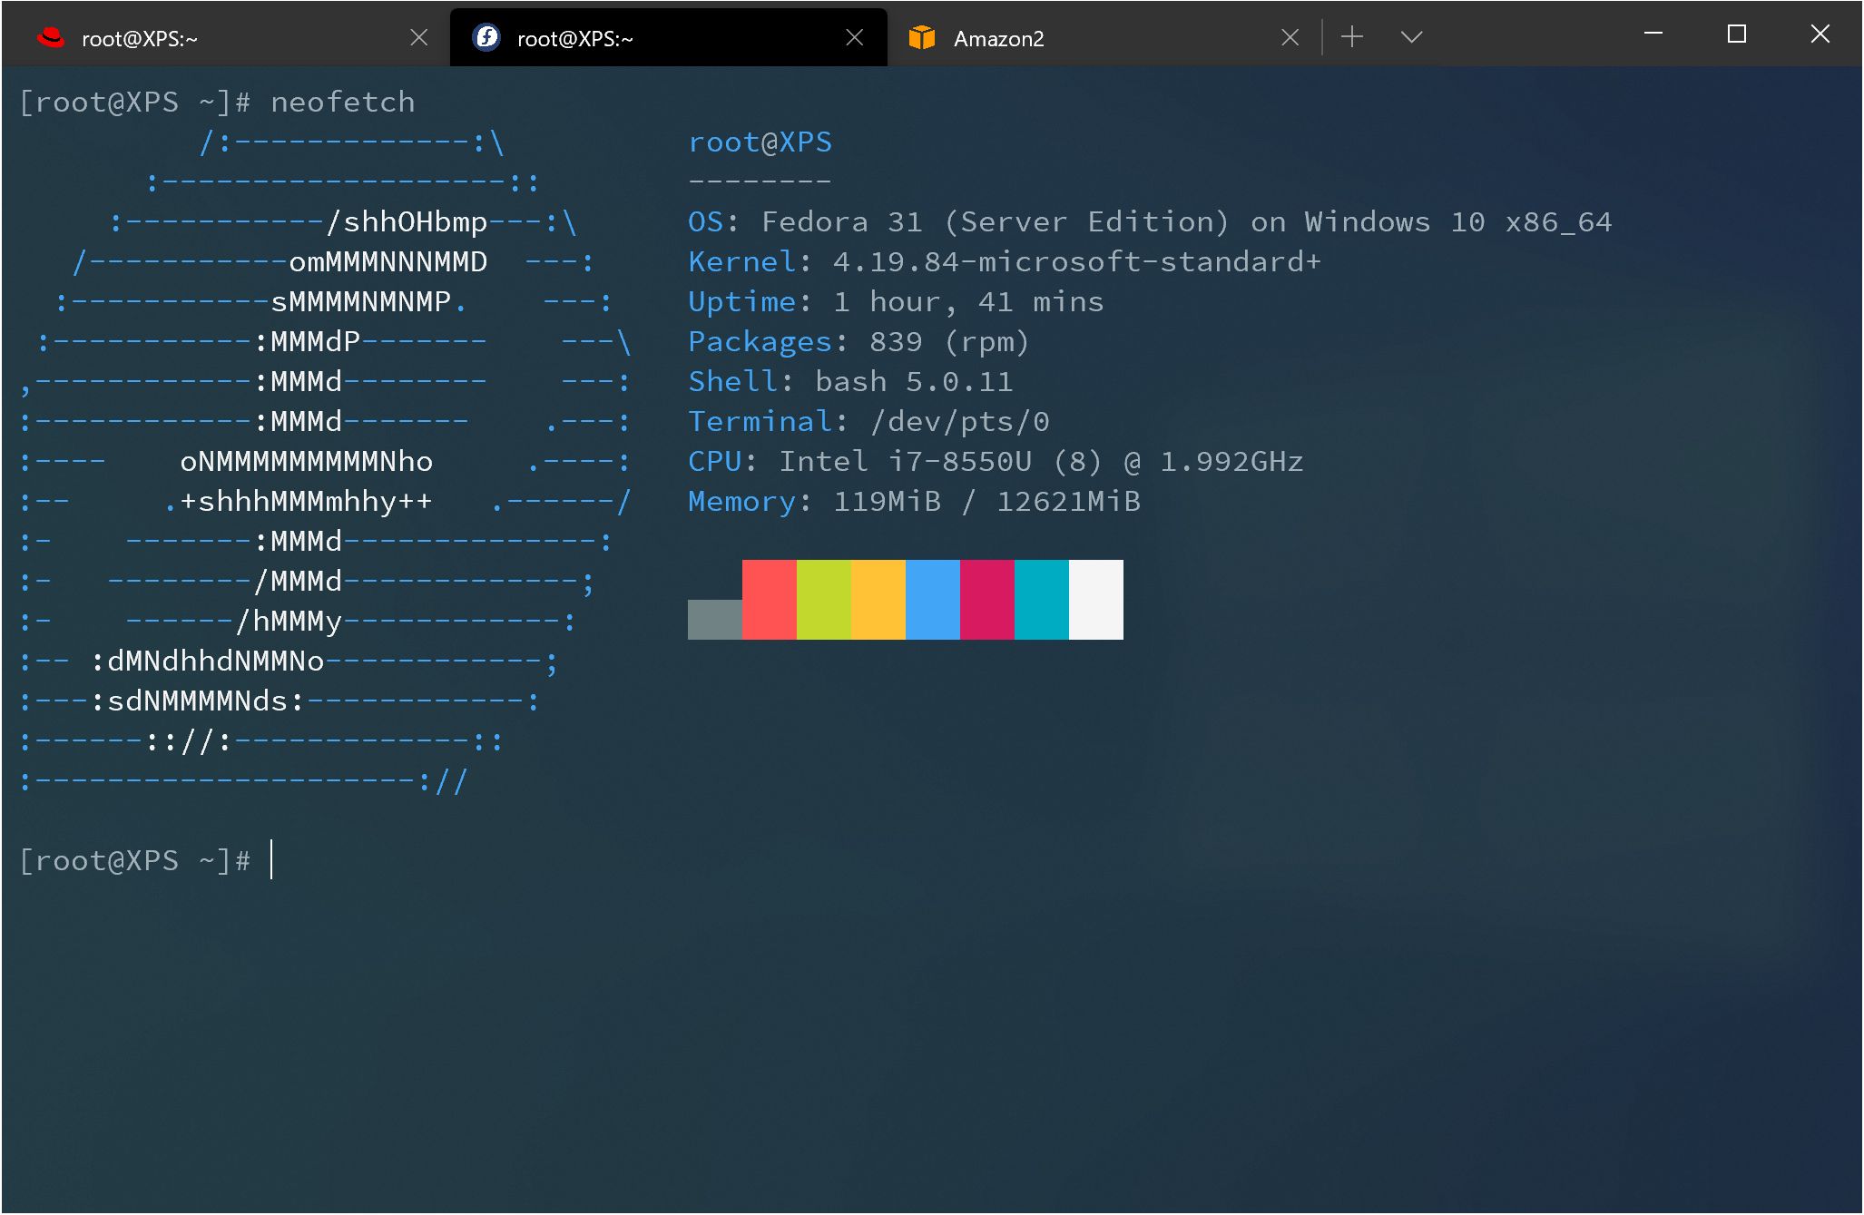Click the memory value '119MiB / 12621MiB'
The image size is (1864, 1215).
(986, 502)
